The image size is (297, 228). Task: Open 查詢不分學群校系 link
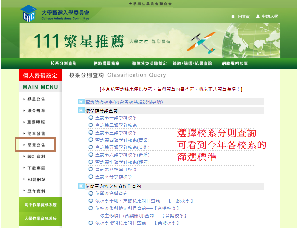pyautogui.click(x=114, y=177)
